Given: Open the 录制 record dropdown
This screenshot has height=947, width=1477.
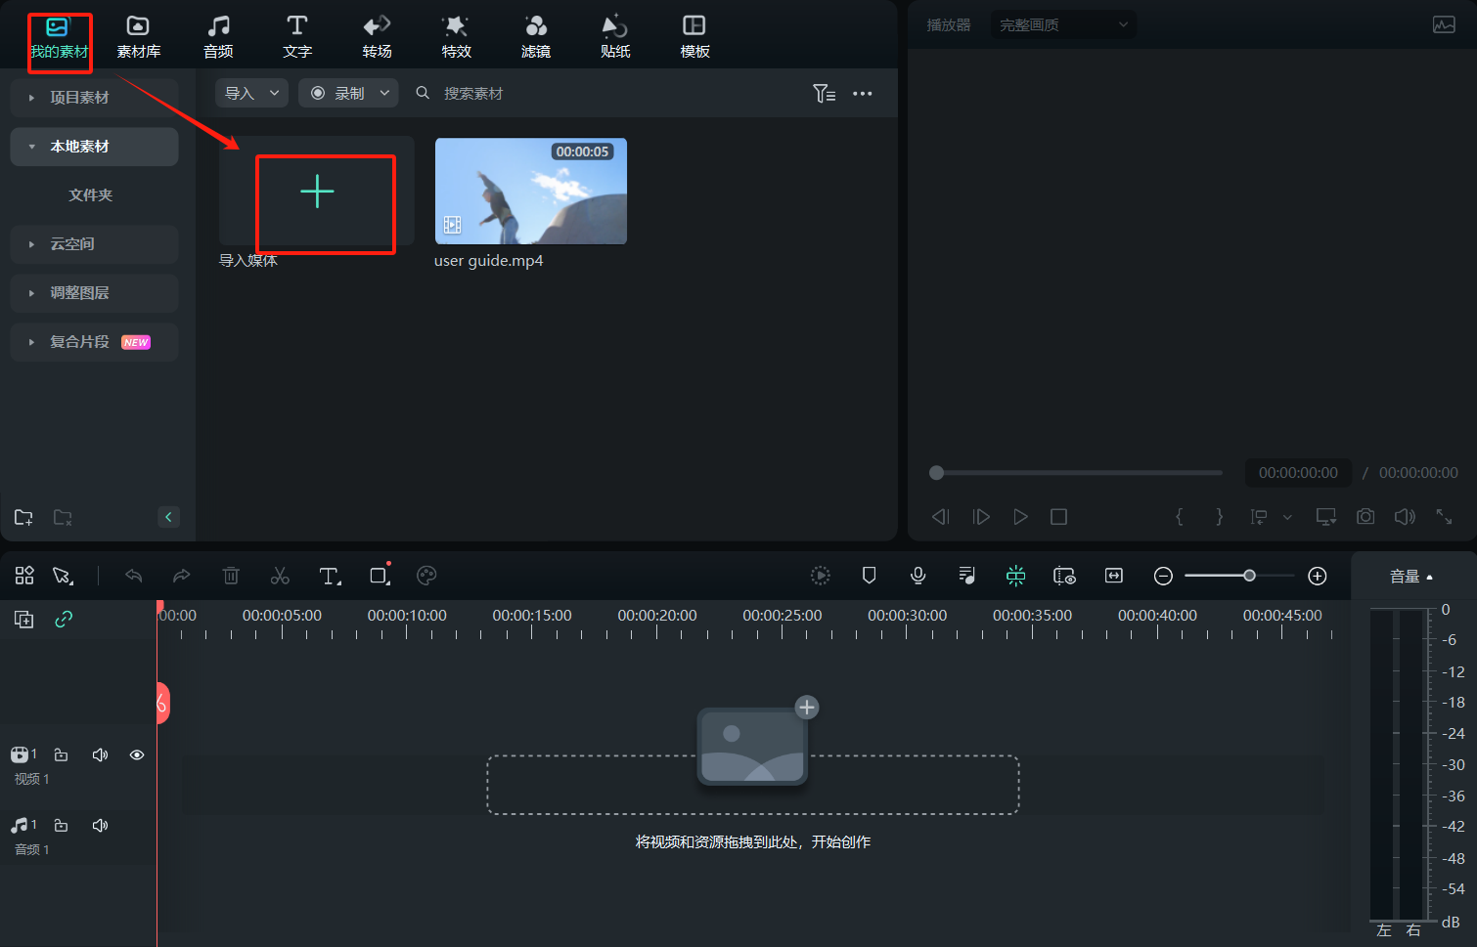Looking at the screenshot, I should tap(348, 94).
